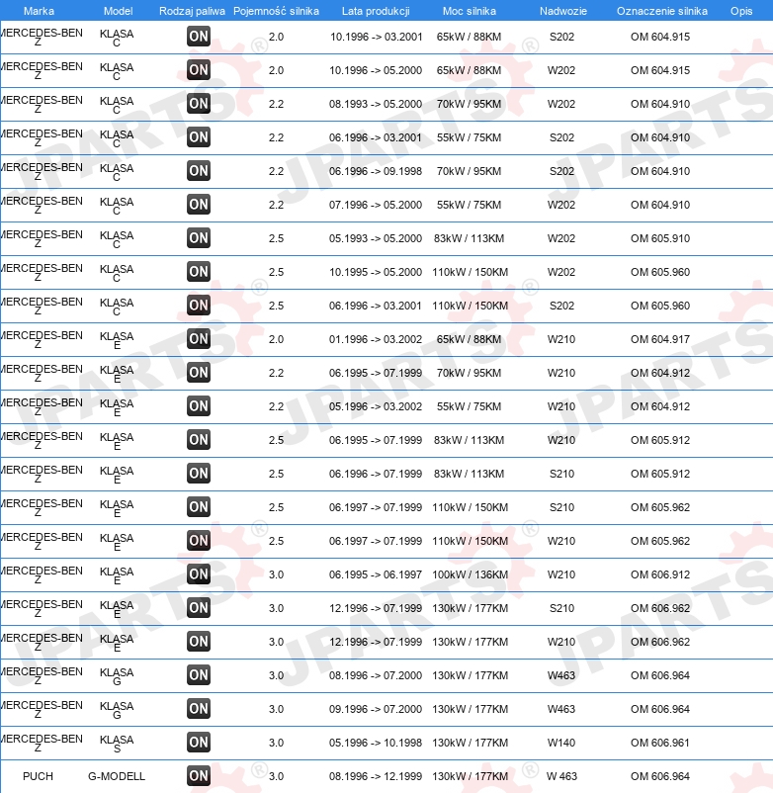
Task: Select engine code OM 604.917
Action: [x=660, y=339]
